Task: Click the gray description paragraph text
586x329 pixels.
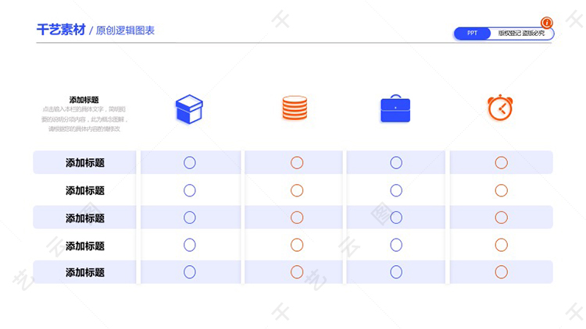Action: point(84,119)
